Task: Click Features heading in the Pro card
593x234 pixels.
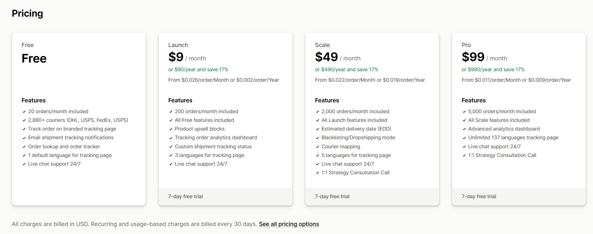Action: (x=474, y=100)
